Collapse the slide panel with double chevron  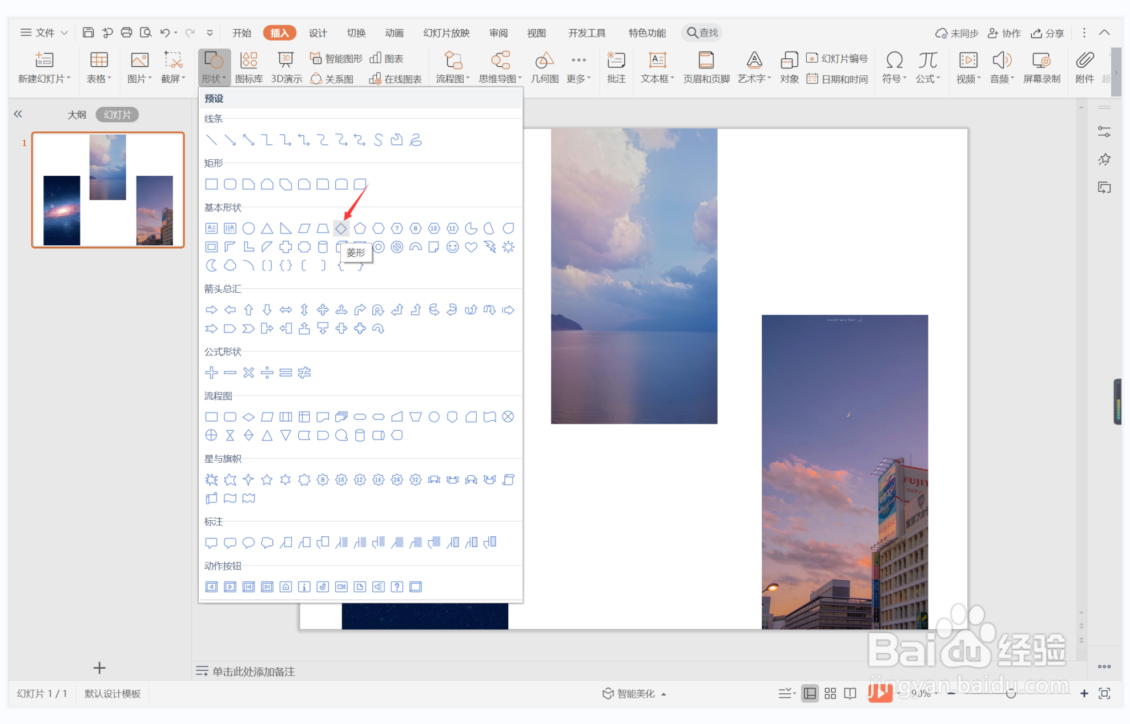click(x=18, y=114)
